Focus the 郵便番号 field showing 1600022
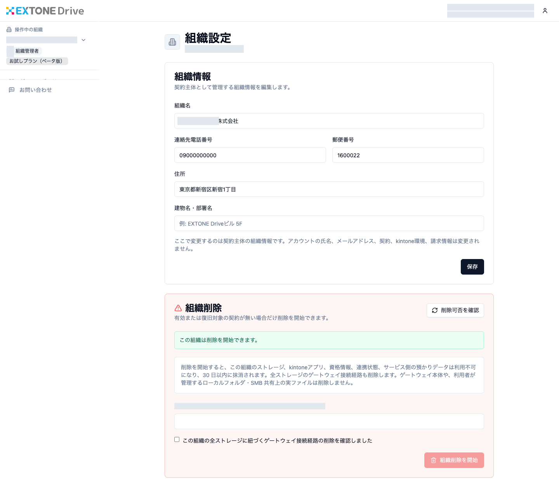 point(408,155)
